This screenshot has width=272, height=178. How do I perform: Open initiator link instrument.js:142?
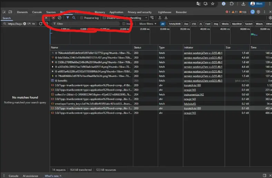194,94
